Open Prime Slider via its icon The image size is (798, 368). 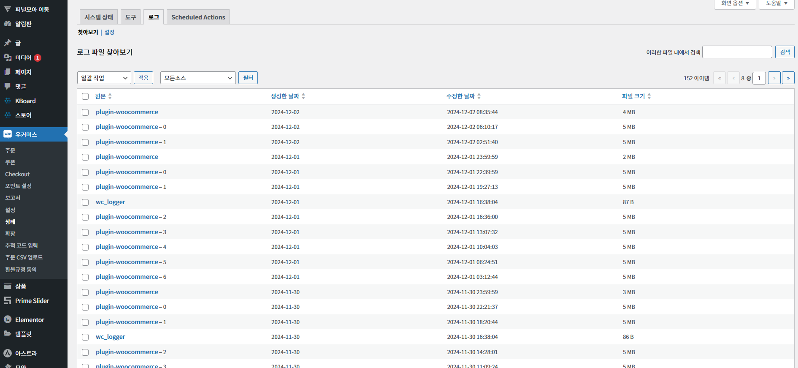pyautogui.click(x=8, y=300)
